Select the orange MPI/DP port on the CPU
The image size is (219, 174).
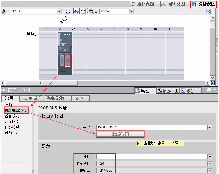62,61
